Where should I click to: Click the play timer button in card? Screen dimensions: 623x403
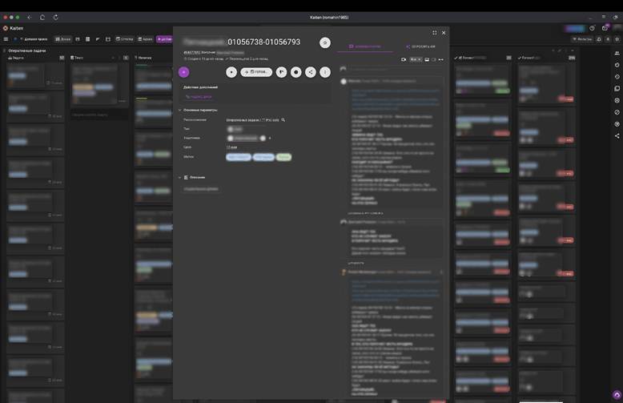231,72
